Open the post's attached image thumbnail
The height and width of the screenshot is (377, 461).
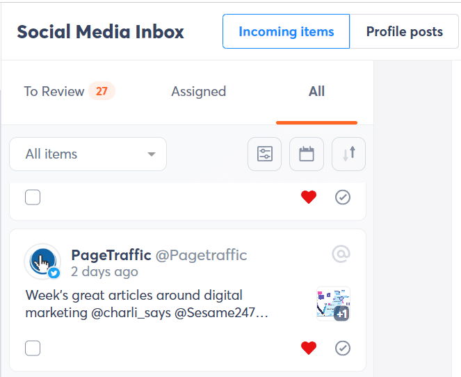333,304
